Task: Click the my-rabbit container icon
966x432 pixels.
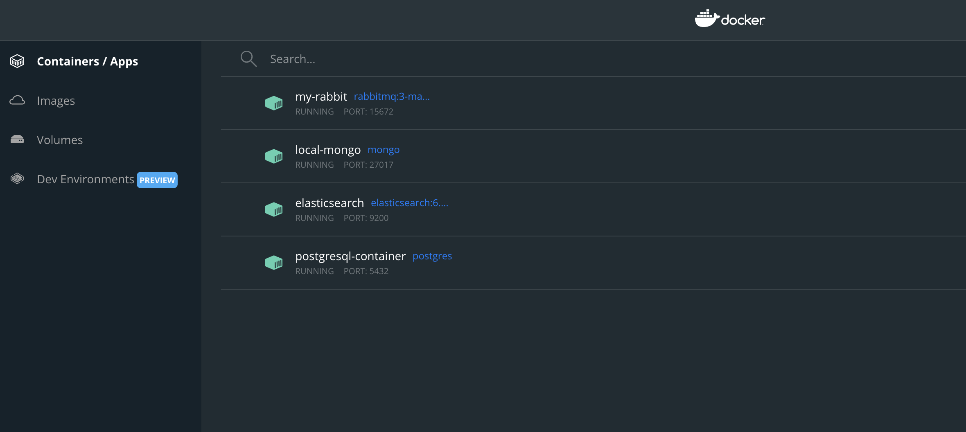Action: tap(274, 103)
